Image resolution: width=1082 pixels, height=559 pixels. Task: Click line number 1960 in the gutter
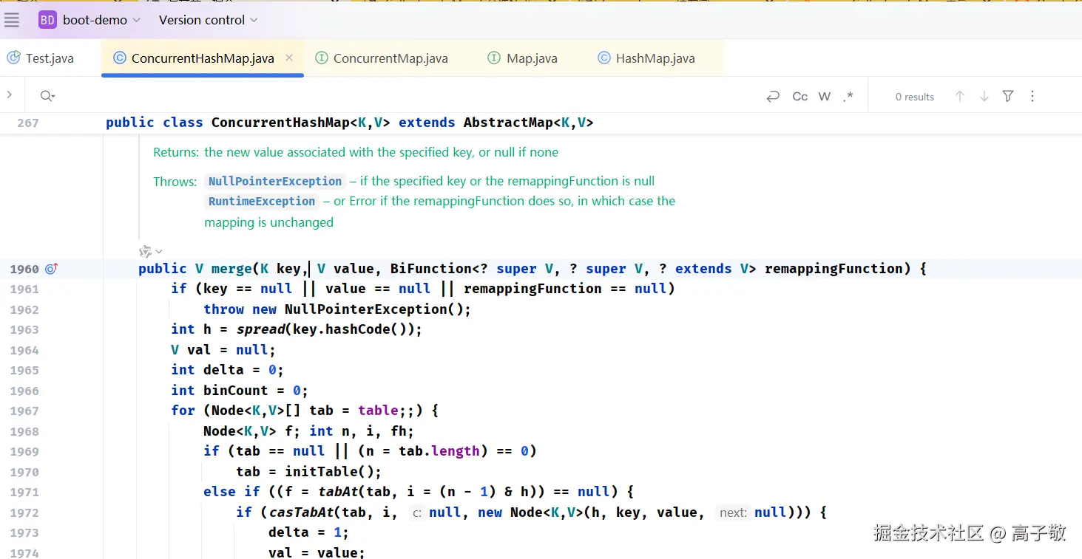[24, 269]
